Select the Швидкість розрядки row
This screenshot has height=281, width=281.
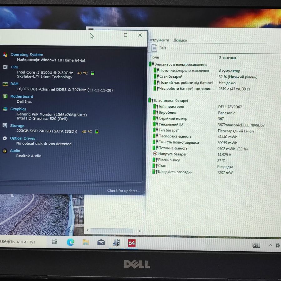[x=193, y=172]
